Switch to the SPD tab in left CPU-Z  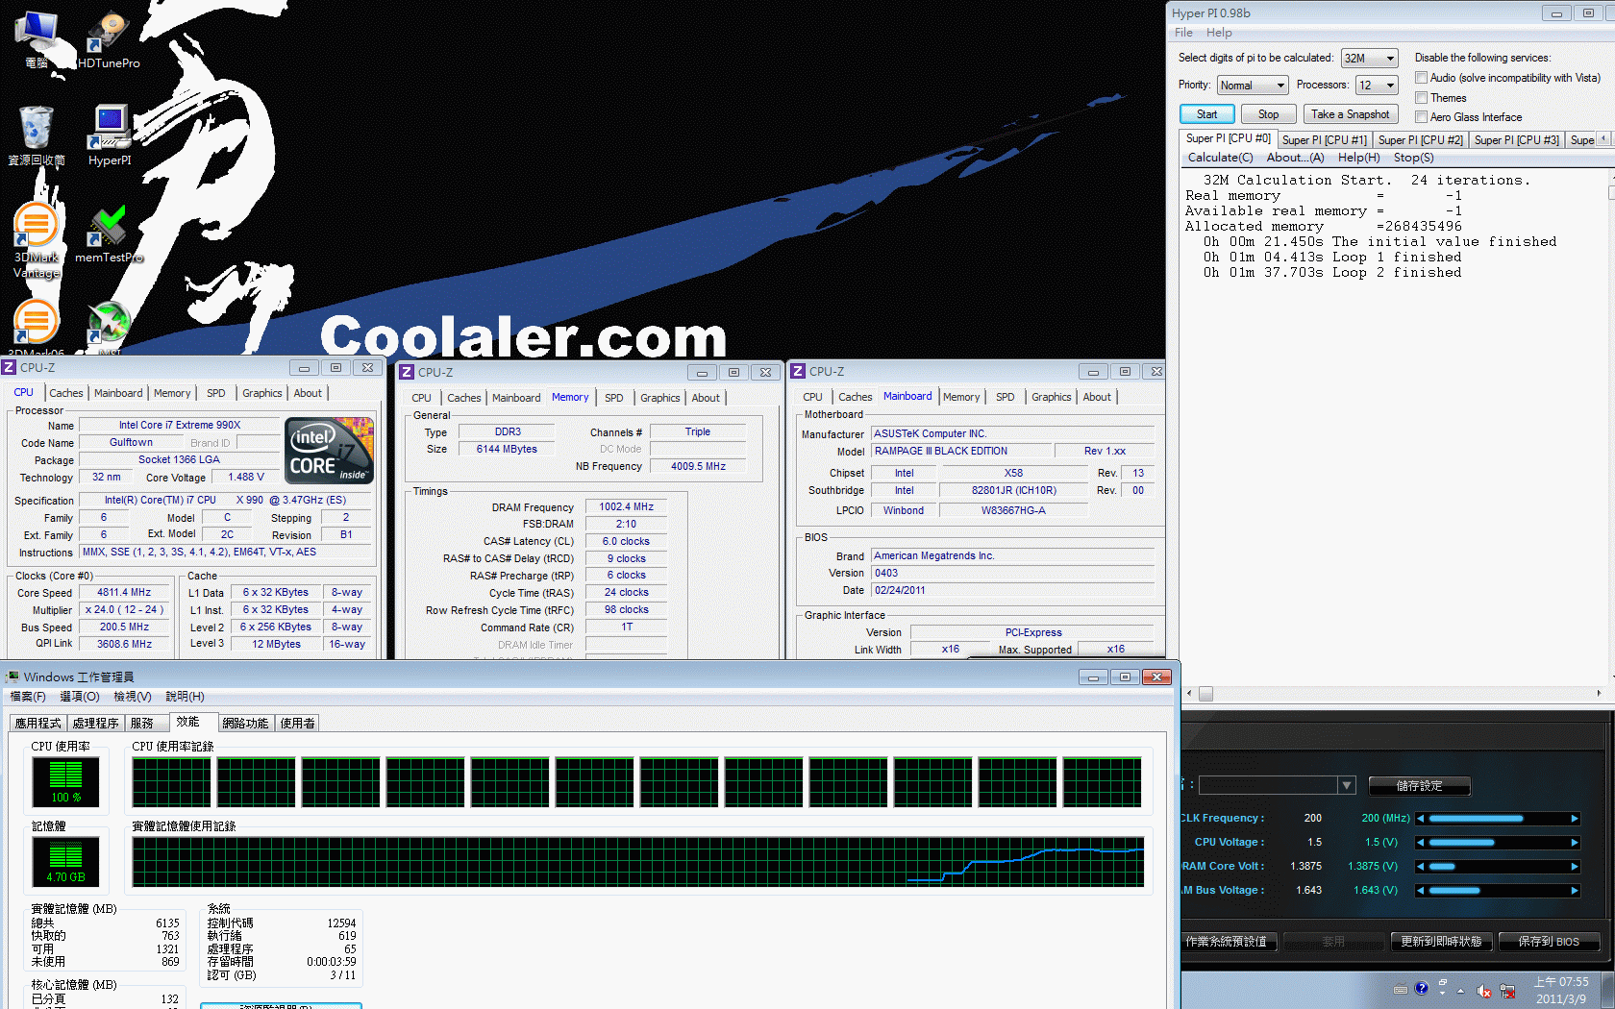pyautogui.click(x=216, y=393)
